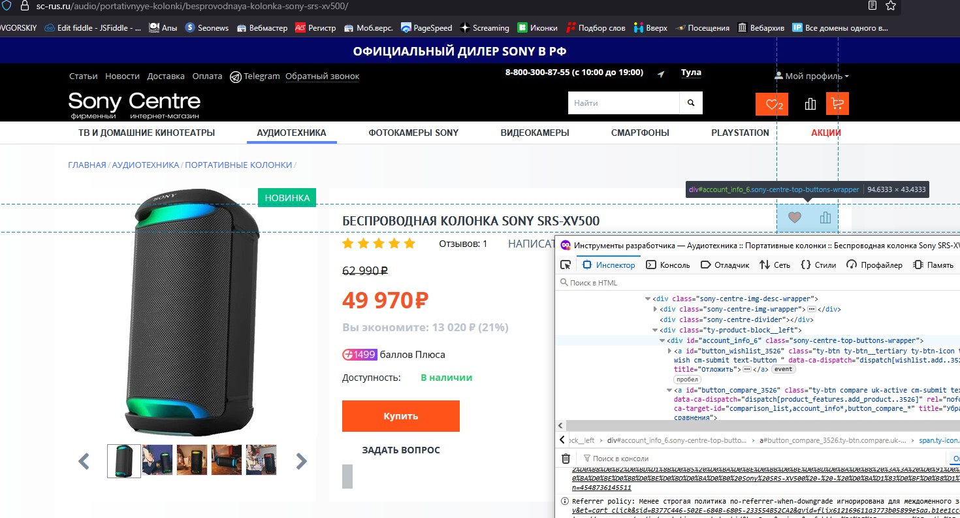Viewport: 960px width, 518px height.
Task: Switch to the Консоль tab
Action: click(x=668, y=265)
